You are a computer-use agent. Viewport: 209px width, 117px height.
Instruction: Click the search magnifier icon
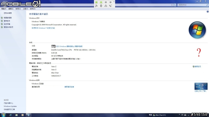click(x=207, y=5)
